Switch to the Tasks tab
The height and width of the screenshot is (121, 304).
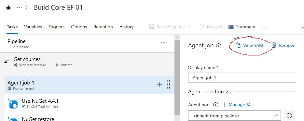pyautogui.click(x=12, y=27)
